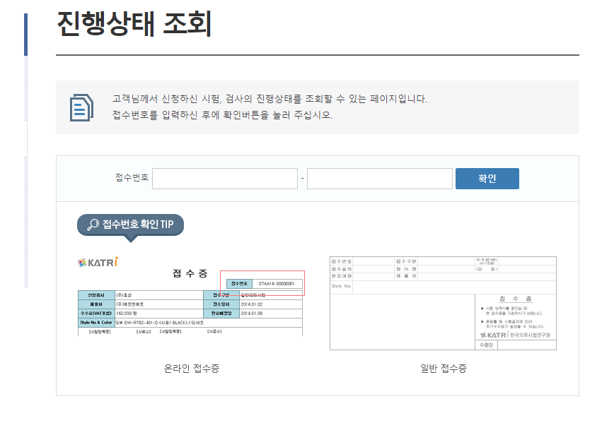Click the 162,030 원 fee value
The image size is (602, 423).
[127, 314]
